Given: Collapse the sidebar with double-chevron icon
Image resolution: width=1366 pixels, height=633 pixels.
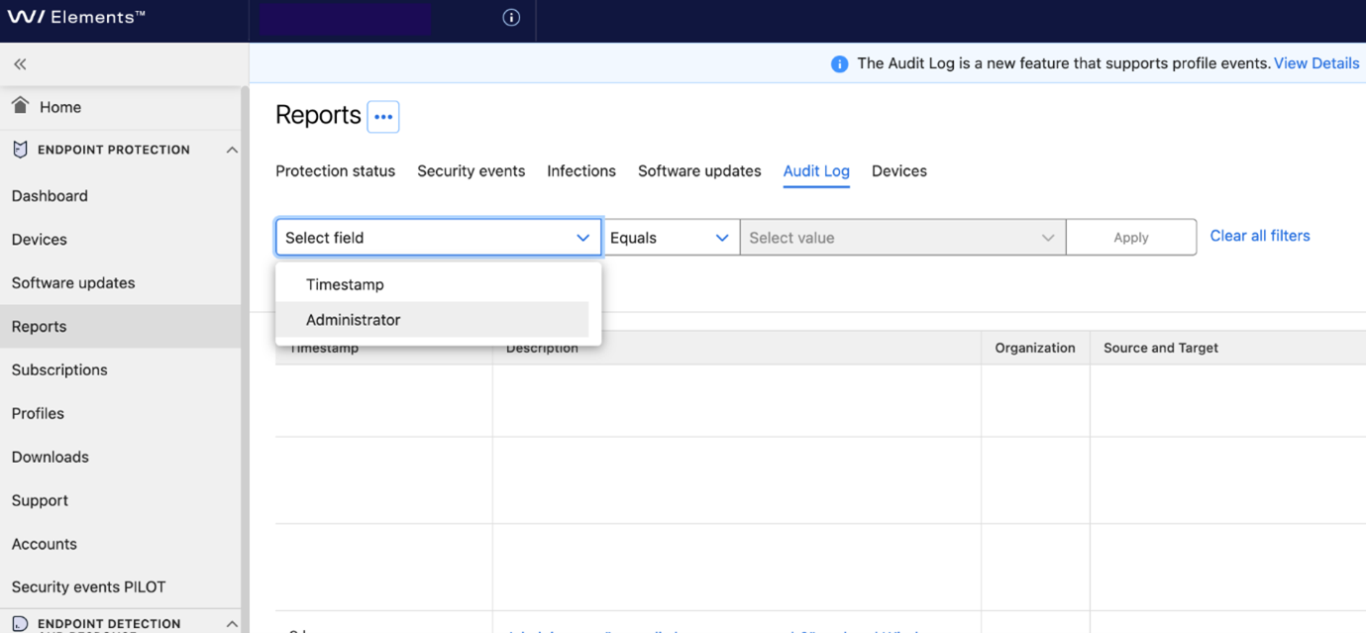Looking at the screenshot, I should click(x=20, y=64).
